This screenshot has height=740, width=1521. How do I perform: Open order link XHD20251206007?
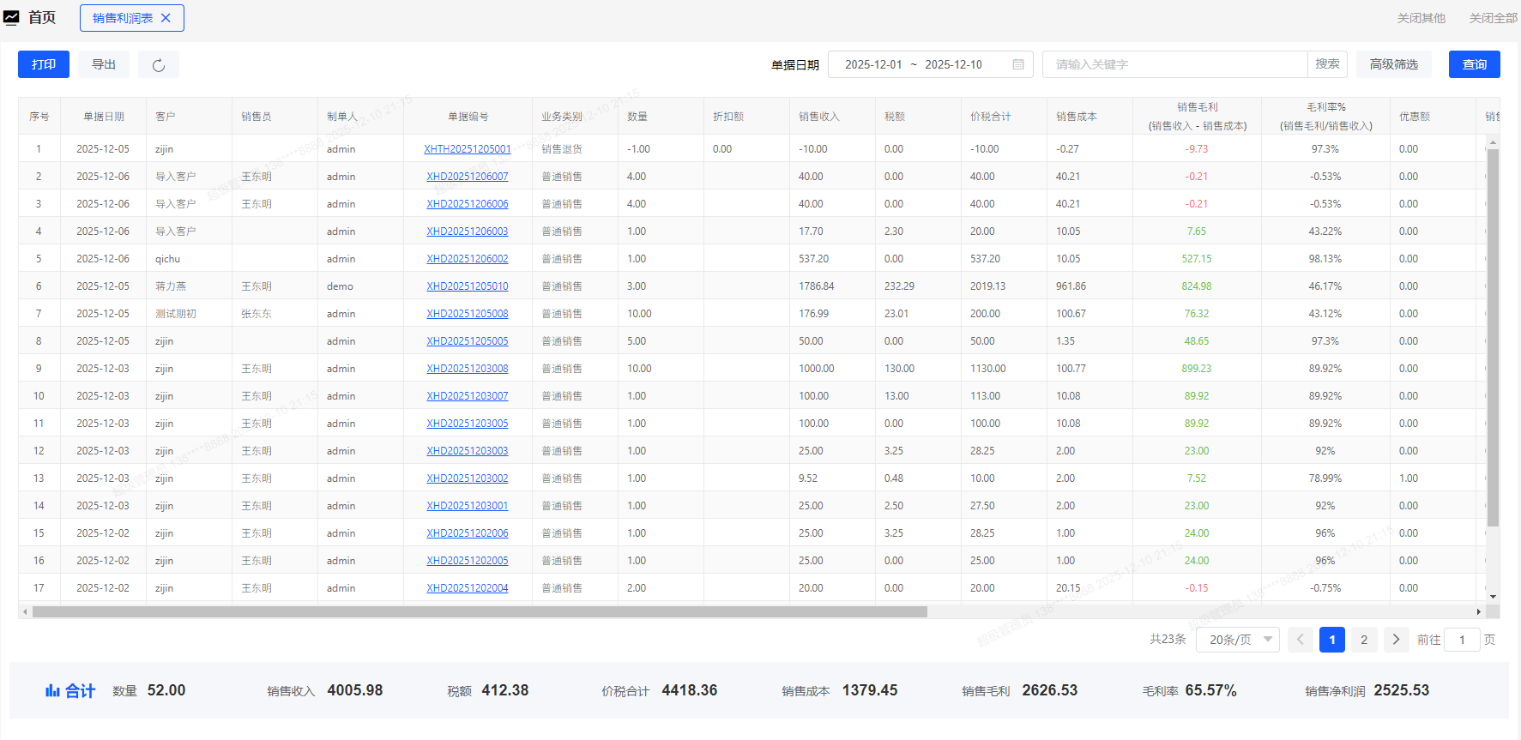tap(467, 177)
